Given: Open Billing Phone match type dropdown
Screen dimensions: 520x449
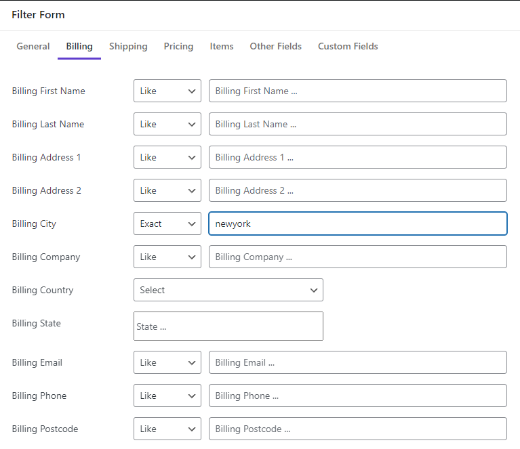Looking at the screenshot, I should click(x=167, y=395).
